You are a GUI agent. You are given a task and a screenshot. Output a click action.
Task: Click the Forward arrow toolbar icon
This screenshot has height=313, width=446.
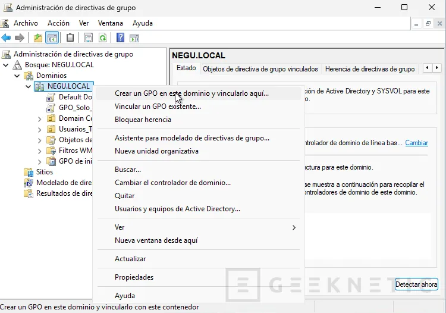pyautogui.click(x=20, y=37)
